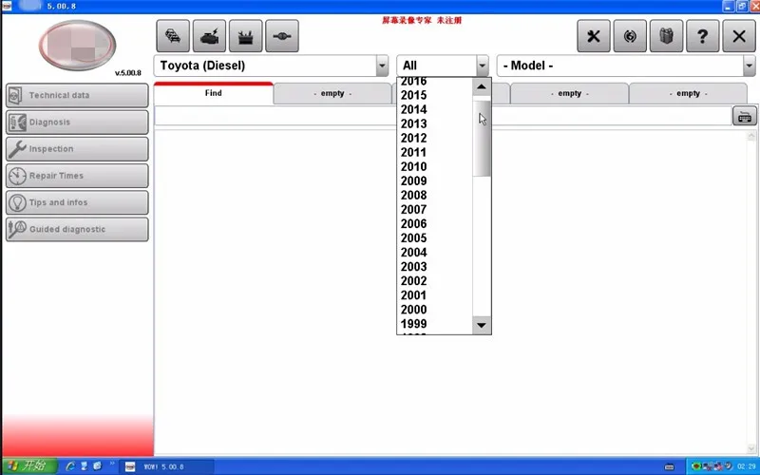The height and width of the screenshot is (475, 760).
Task: Click the connector plug toolbar icon
Action: tap(282, 36)
